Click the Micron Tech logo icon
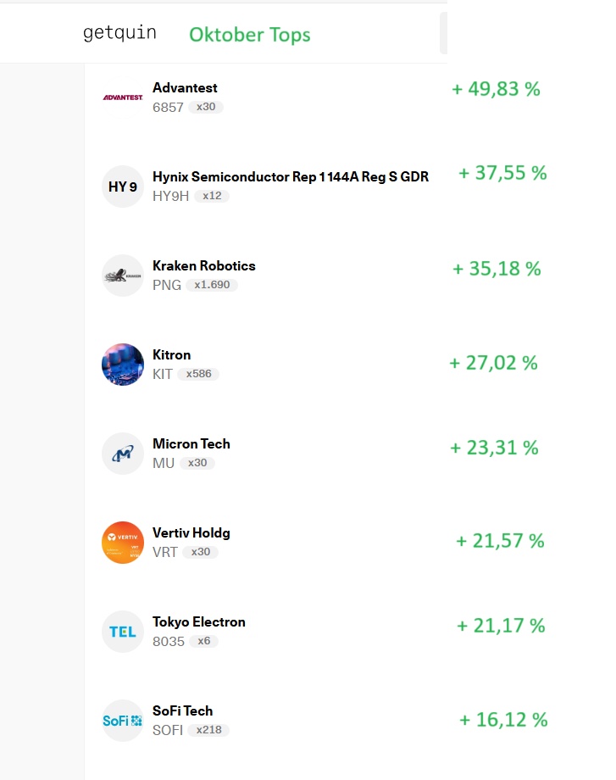This screenshot has width=616, height=780. click(x=123, y=454)
